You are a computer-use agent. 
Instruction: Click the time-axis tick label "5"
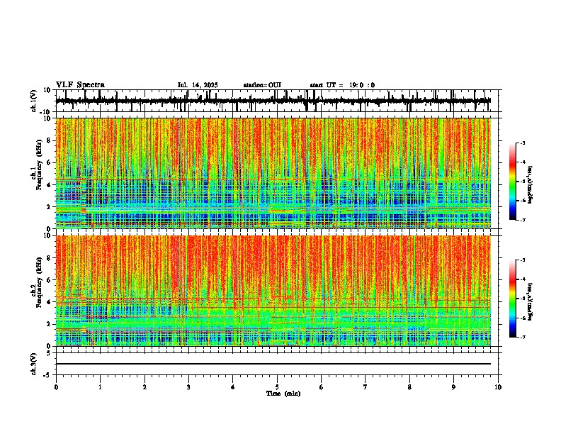(277, 387)
